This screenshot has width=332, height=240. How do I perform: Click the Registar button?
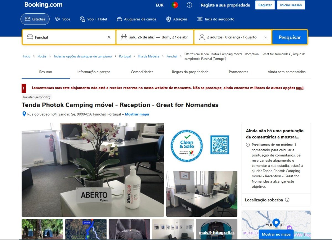pyautogui.click(x=265, y=5)
